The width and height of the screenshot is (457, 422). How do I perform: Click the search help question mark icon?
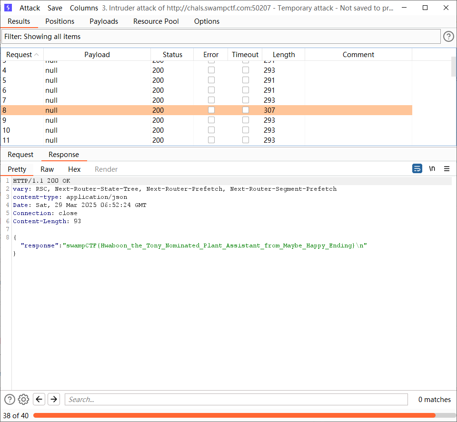pos(10,400)
